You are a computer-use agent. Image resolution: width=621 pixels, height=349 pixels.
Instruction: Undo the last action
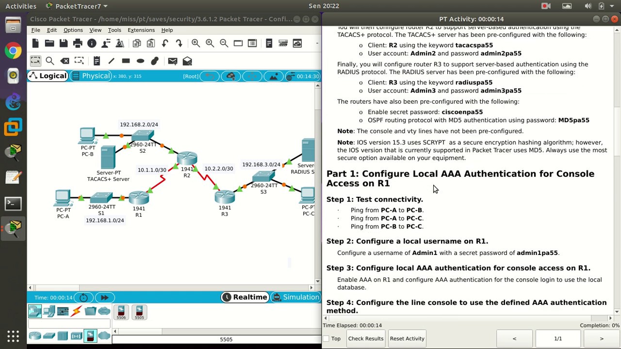[165, 44]
